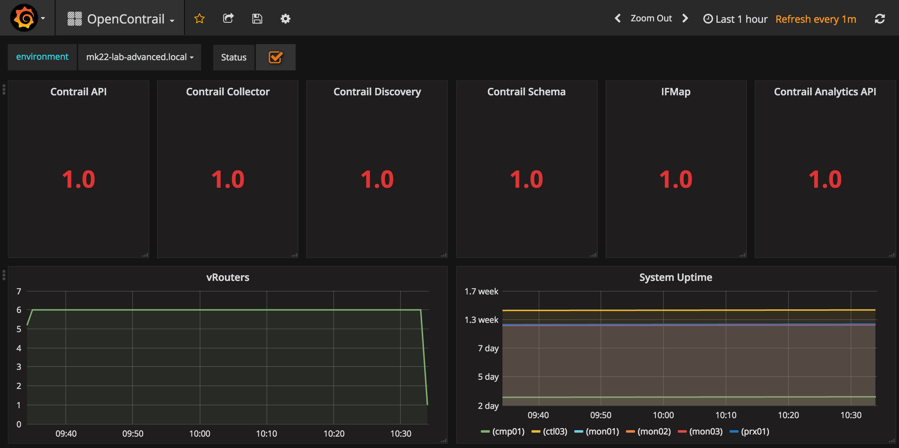
Task: Click the System Uptime panel resize handle
Action: pyautogui.click(x=892, y=441)
